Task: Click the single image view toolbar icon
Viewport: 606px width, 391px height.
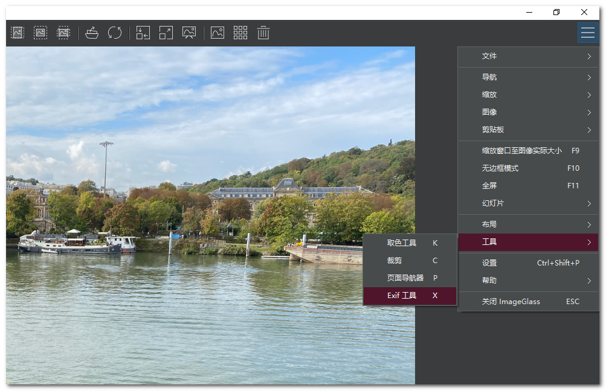Action: (218, 33)
